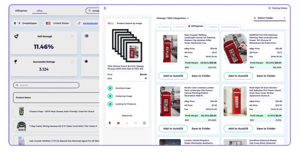Viewport: 300px width, 152px height.
Task: Switch to the CJDropshipping tab
Action: (x=230, y=27)
